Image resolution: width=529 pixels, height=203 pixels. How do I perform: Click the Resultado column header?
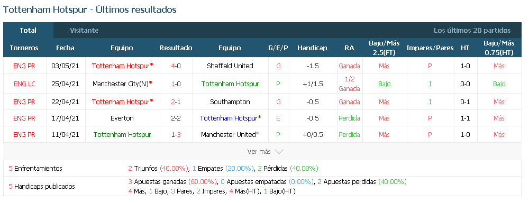[x=176, y=48]
